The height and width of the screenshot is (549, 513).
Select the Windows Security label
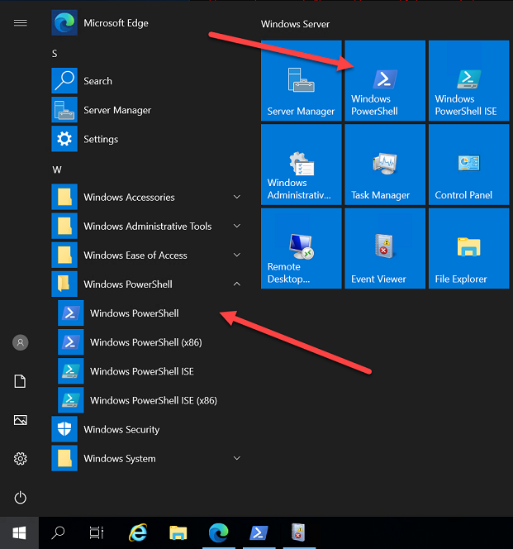tap(121, 430)
